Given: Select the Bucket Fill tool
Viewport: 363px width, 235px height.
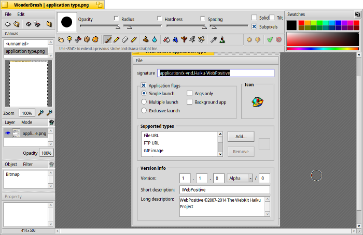Looking at the screenshot, I should 166,40.
